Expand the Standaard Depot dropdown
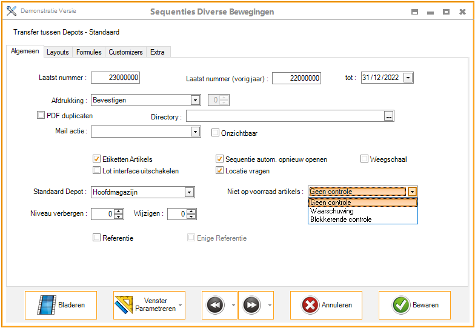Screen dimensions: 475x328 189,192
